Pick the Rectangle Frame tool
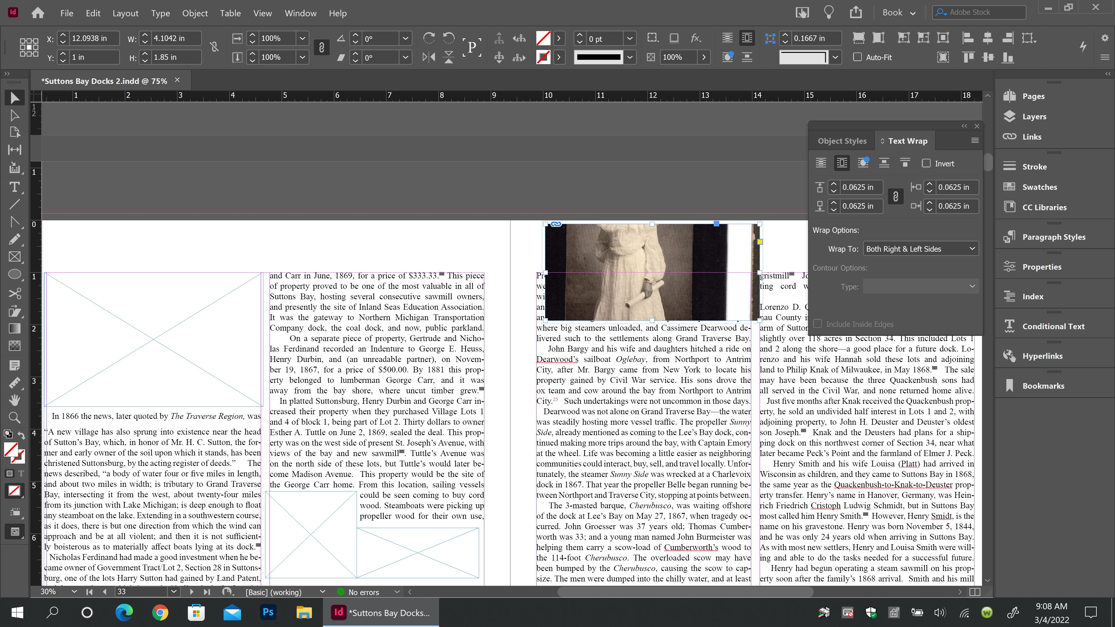 [x=14, y=257]
